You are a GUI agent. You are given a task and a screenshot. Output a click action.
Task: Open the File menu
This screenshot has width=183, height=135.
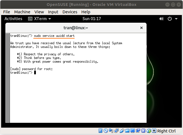click(7, 12)
